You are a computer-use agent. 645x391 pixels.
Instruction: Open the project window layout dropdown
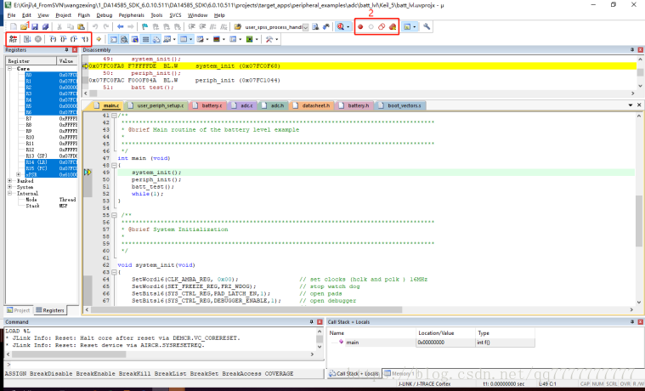pos(414,27)
